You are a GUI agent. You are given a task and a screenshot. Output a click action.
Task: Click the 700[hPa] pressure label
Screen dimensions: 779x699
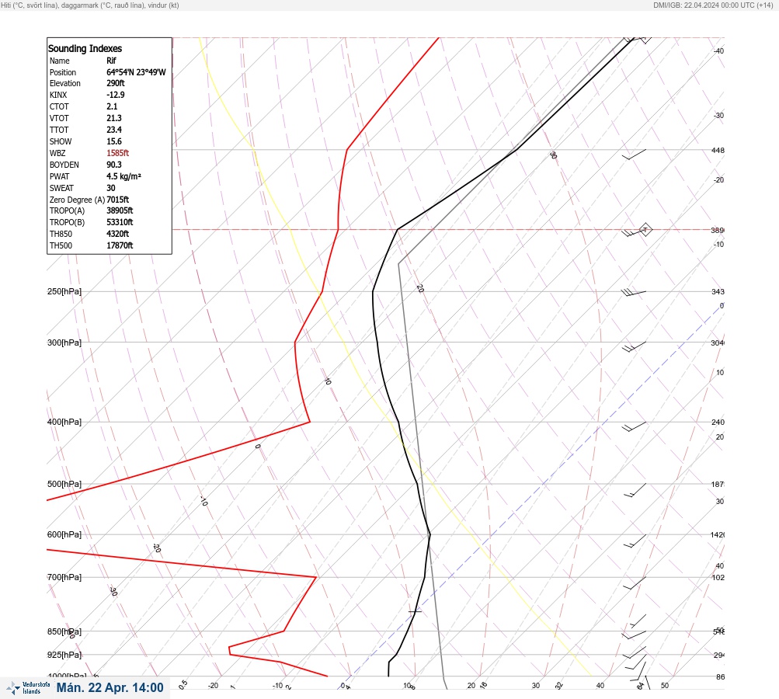pos(64,577)
